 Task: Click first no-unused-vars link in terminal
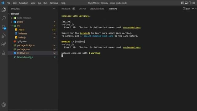coord(132,27)
